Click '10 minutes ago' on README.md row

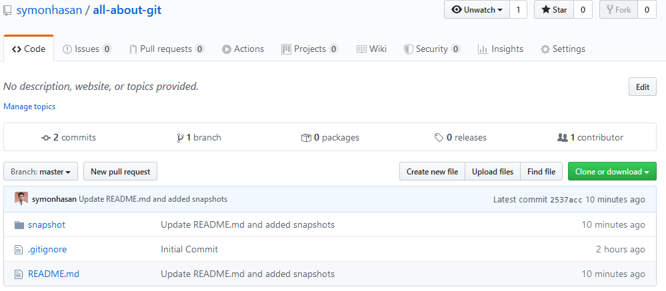tap(613, 274)
